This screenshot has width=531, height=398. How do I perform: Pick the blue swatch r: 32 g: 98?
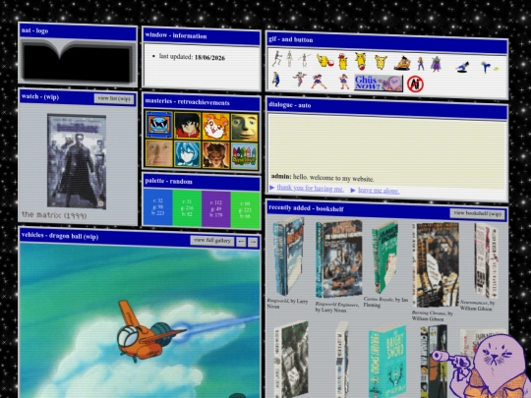pyautogui.click(x=158, y=207)
